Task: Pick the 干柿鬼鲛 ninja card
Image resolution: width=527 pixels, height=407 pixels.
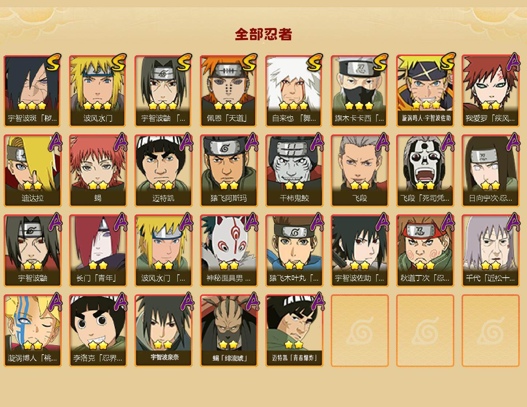Action: (294, 171)
